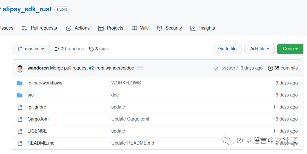The image size is (307, 154).
Task: Click the Security shield icon
Action: (160, 28)
